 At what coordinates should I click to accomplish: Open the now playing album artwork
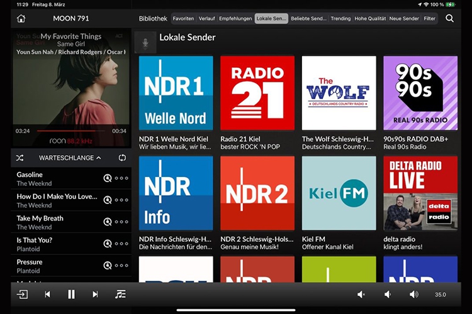(x=71, y=88)
